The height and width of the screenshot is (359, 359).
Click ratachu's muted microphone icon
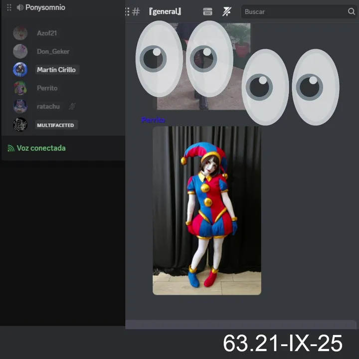[72, 106]
